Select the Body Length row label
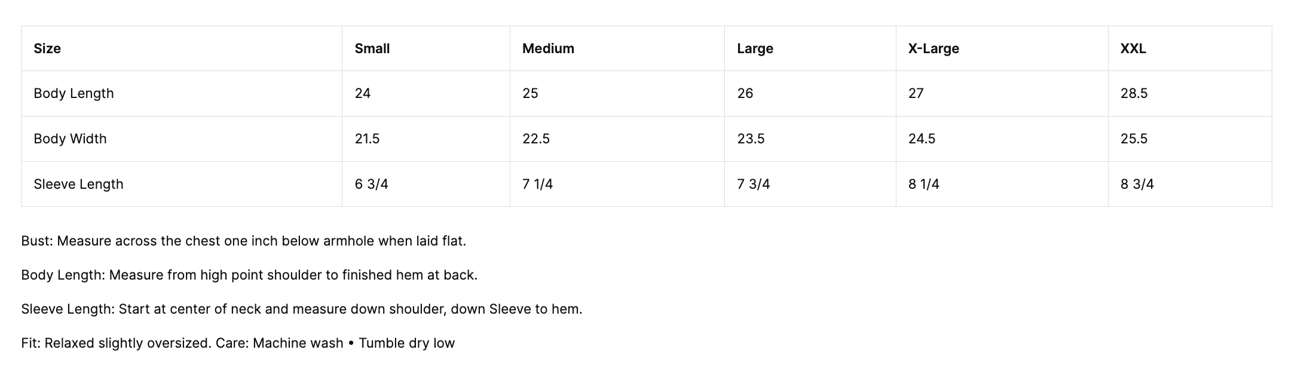 point(74,93)
